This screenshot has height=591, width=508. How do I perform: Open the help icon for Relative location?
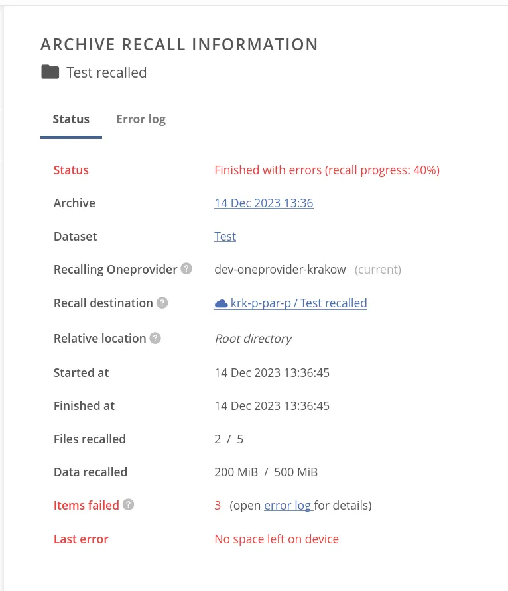click(x=155, y=338)
